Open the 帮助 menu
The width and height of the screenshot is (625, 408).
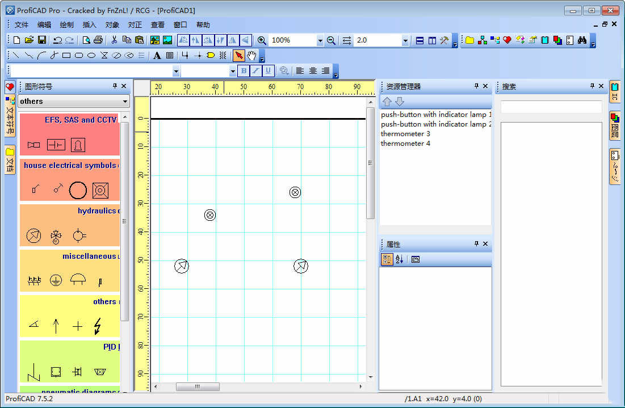[x=203, y=25]
